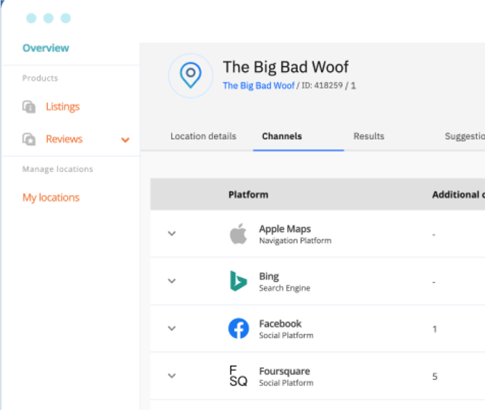Open My locations

[x=51, y=198]
